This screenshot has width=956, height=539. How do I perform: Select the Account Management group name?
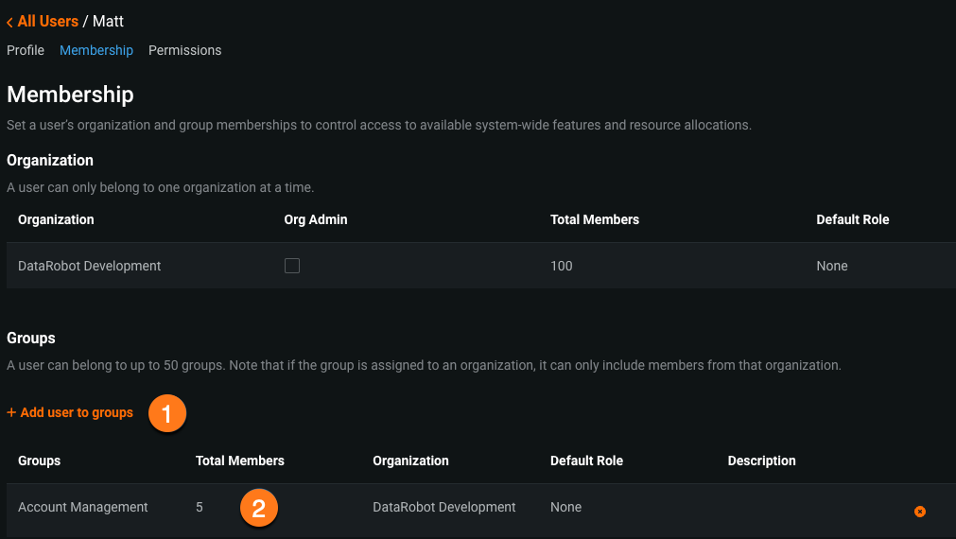[x=83, y=508]
